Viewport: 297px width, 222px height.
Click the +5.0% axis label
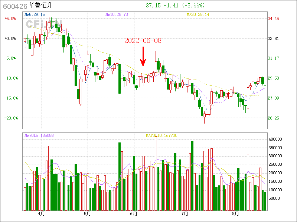[10, 18]
